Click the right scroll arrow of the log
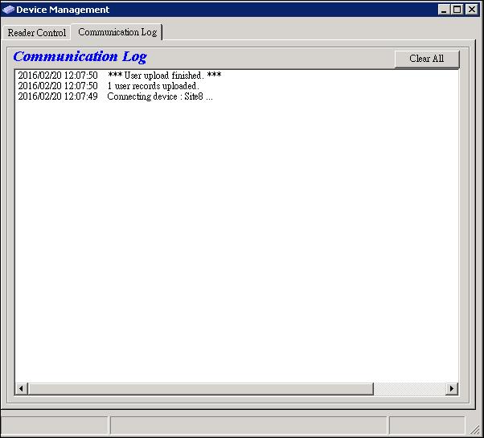This screenshot has height=438, width=484. point(452,389)
